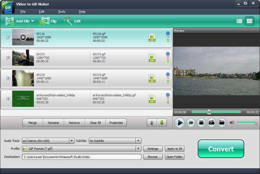260x174 pixels.
Task: Expand the Audio Track dropdown
Action: (x=71, y=140)
